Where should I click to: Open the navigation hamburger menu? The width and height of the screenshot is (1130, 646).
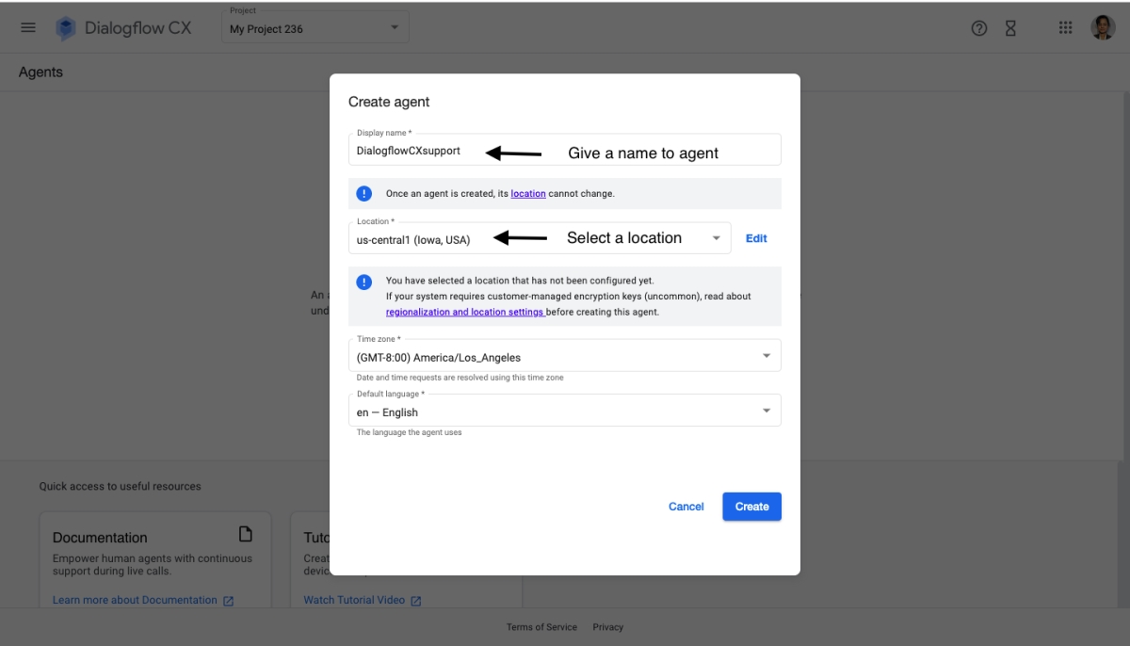(x=27, y=26)
